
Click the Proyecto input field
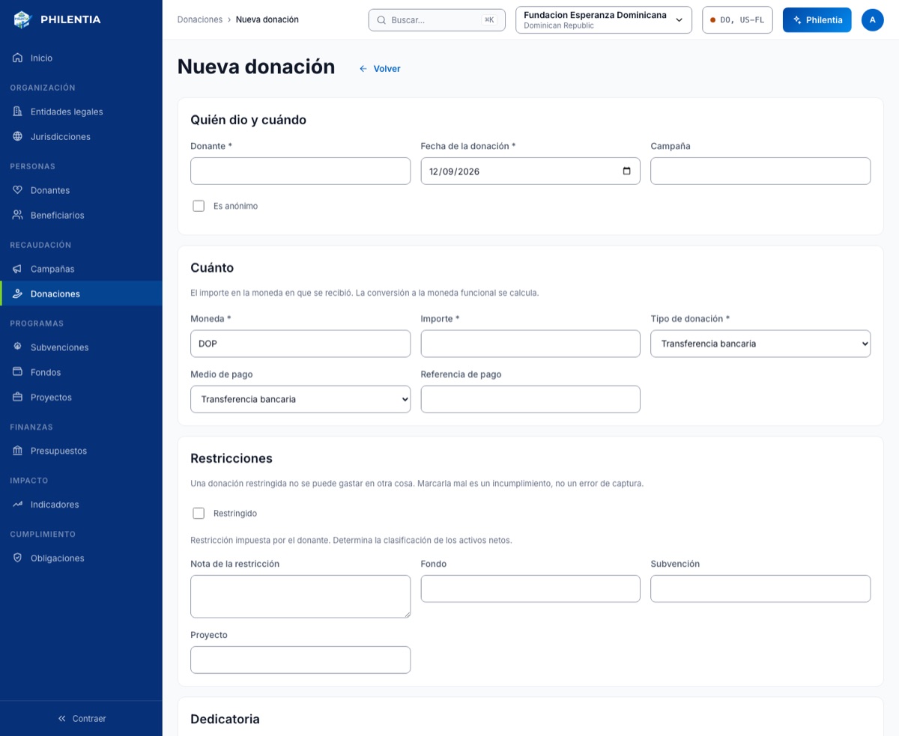click(x=300, y=660)
